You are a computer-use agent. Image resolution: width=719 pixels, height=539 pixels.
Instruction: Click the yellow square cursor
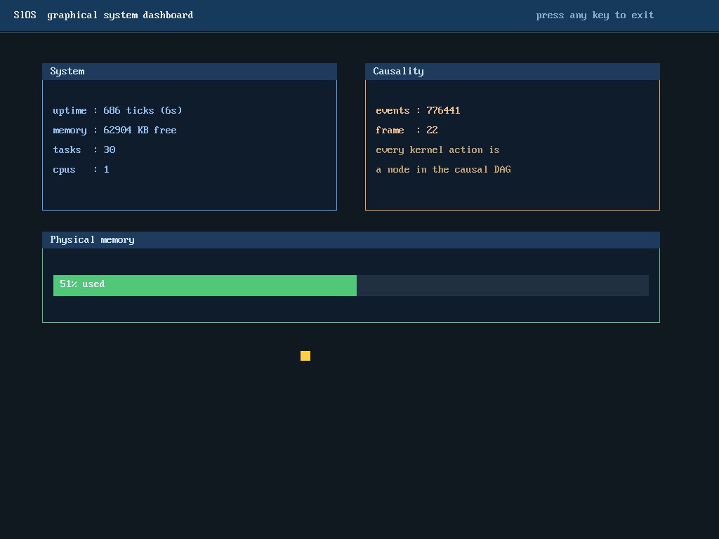tap(305, 356)
